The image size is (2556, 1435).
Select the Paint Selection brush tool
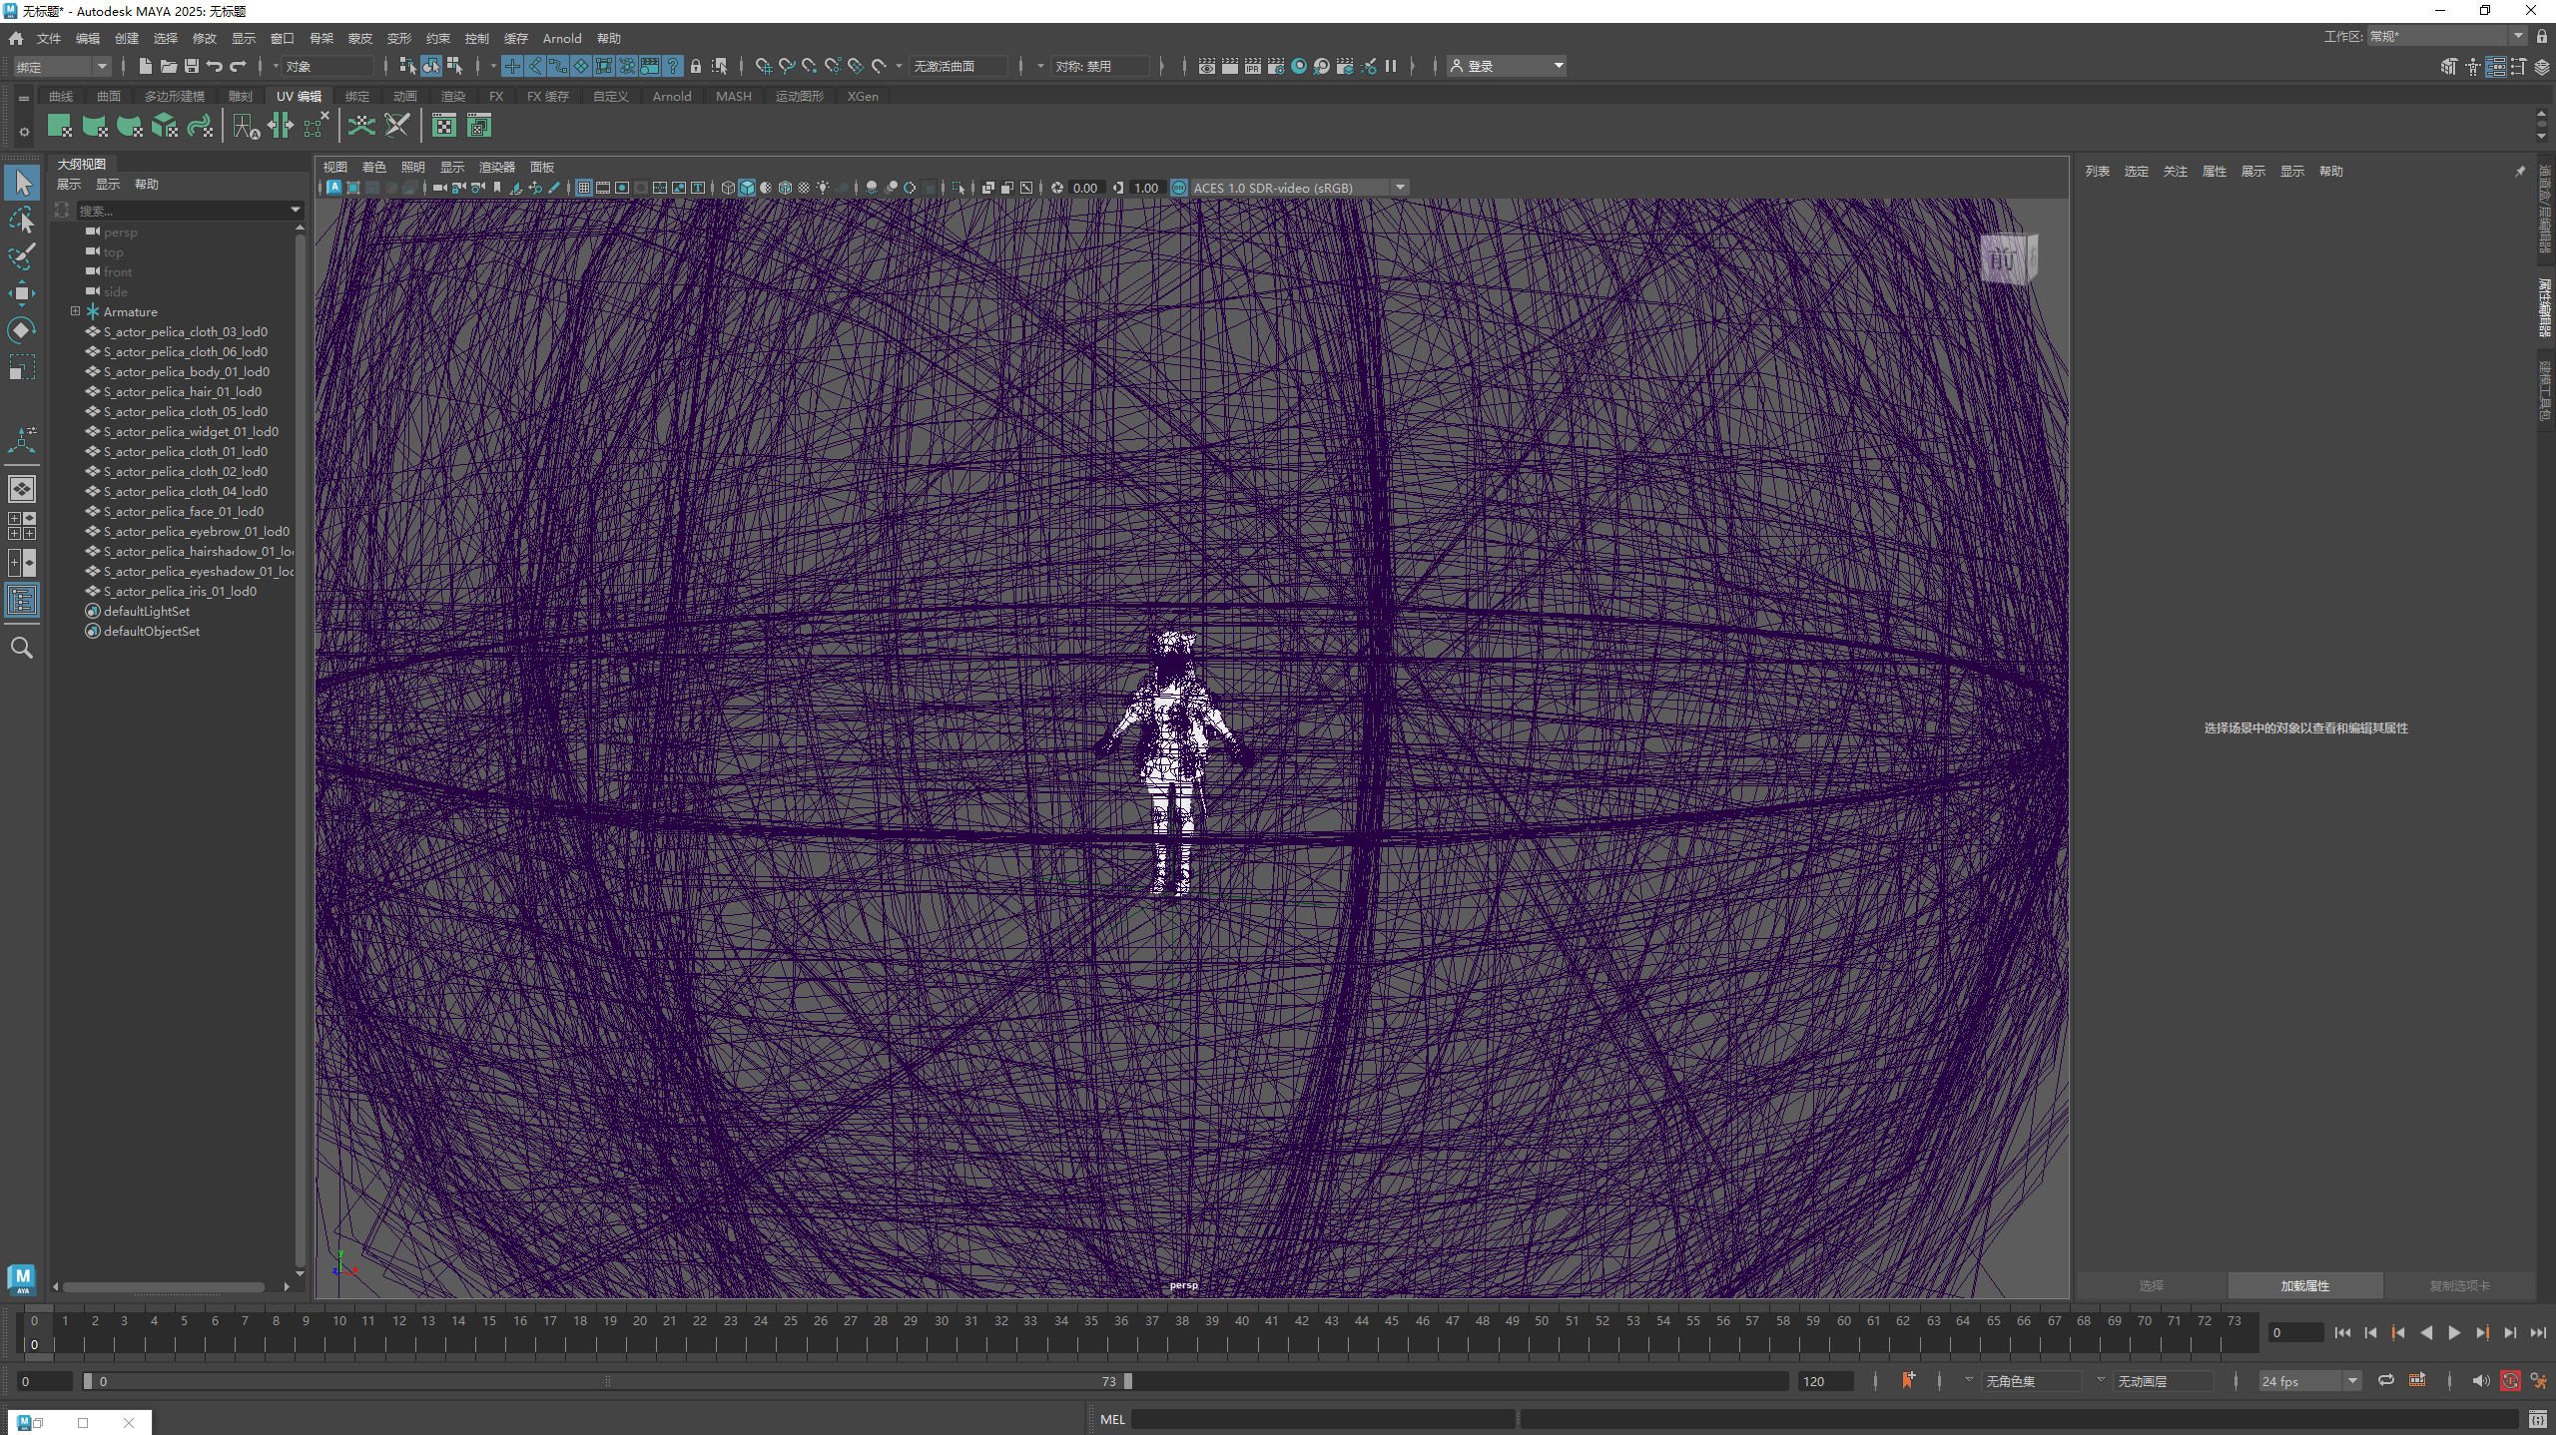click(21, 256)
